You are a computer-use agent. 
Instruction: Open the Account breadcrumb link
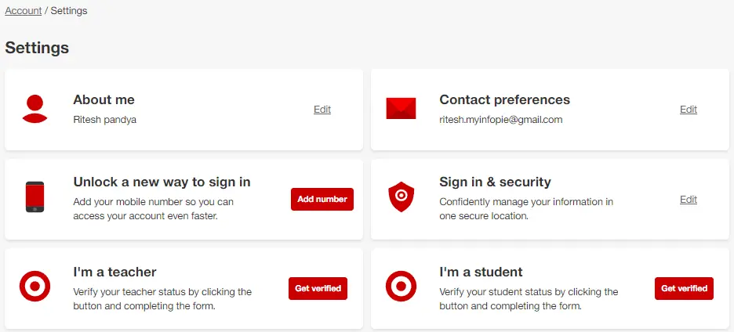pyautogui.click(x=24, y=11)
